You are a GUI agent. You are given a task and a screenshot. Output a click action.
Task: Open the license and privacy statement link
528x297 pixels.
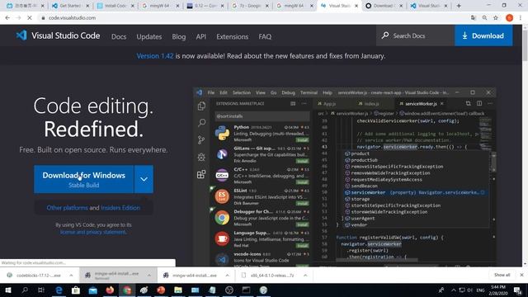(93, 232)
